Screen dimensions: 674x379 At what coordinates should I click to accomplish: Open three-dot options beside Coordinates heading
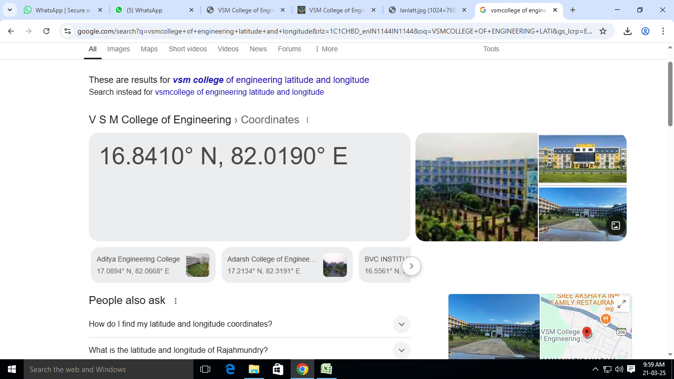coord(307,120)
